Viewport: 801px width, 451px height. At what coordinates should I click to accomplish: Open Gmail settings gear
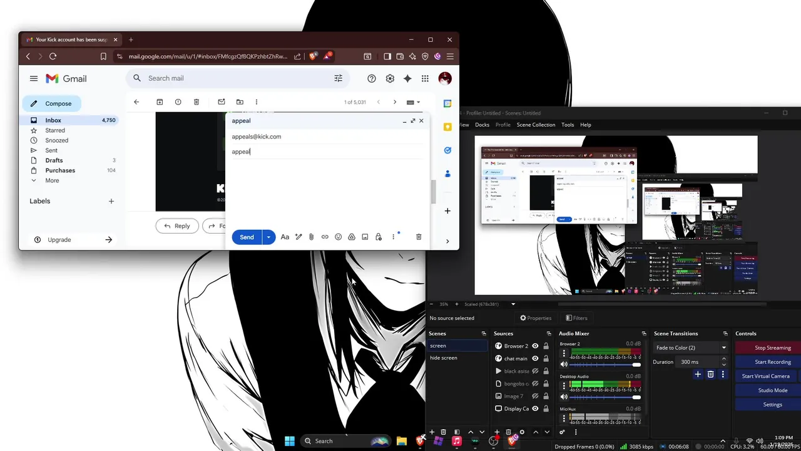pos(390,78)
